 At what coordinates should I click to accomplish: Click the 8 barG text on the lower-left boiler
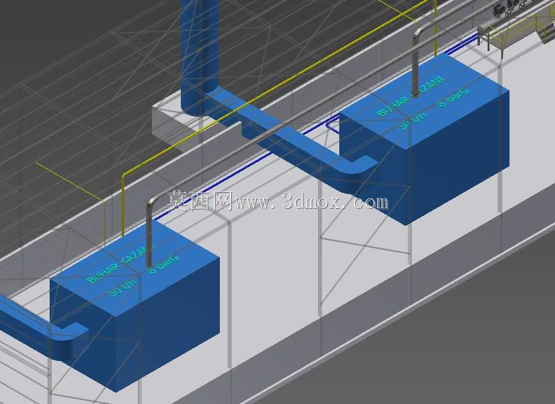coord(164,264)
